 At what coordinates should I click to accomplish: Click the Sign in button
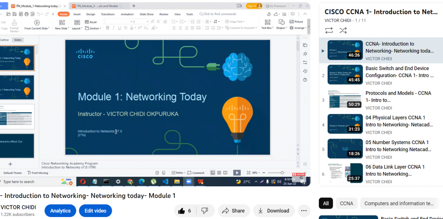tap(254, 6)
